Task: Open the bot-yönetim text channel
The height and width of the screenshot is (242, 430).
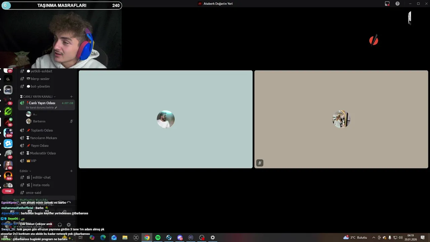Action: [47, 86]
